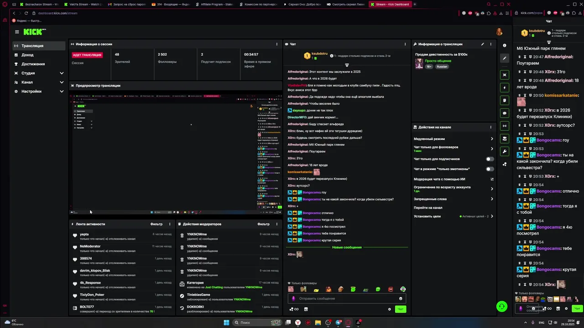This screenshot has width=584, height=328.
Task: Click the broadcast signal icon in right toolbar
Action: 504,125
